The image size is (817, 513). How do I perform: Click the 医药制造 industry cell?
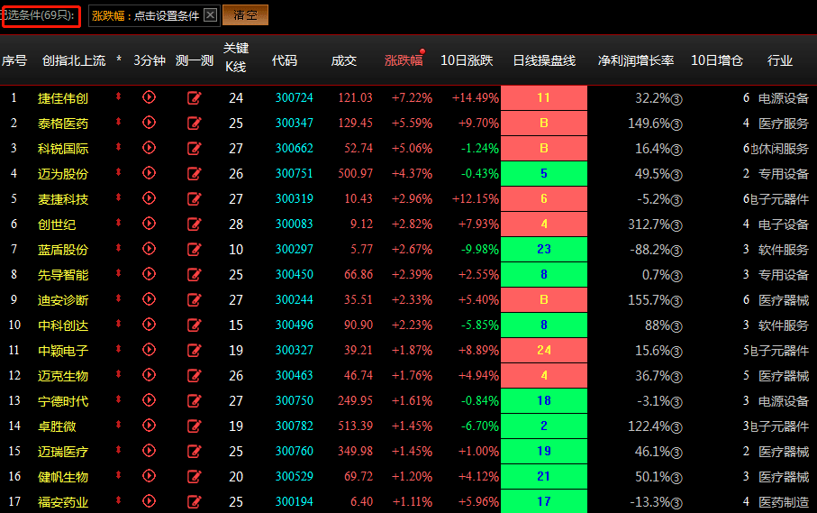pyautogui.click(x=784, y=502)
